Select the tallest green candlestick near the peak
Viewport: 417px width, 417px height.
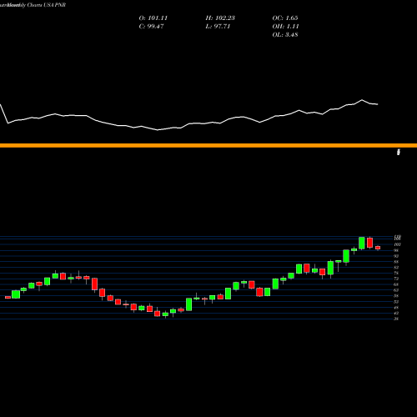point(362,243)
